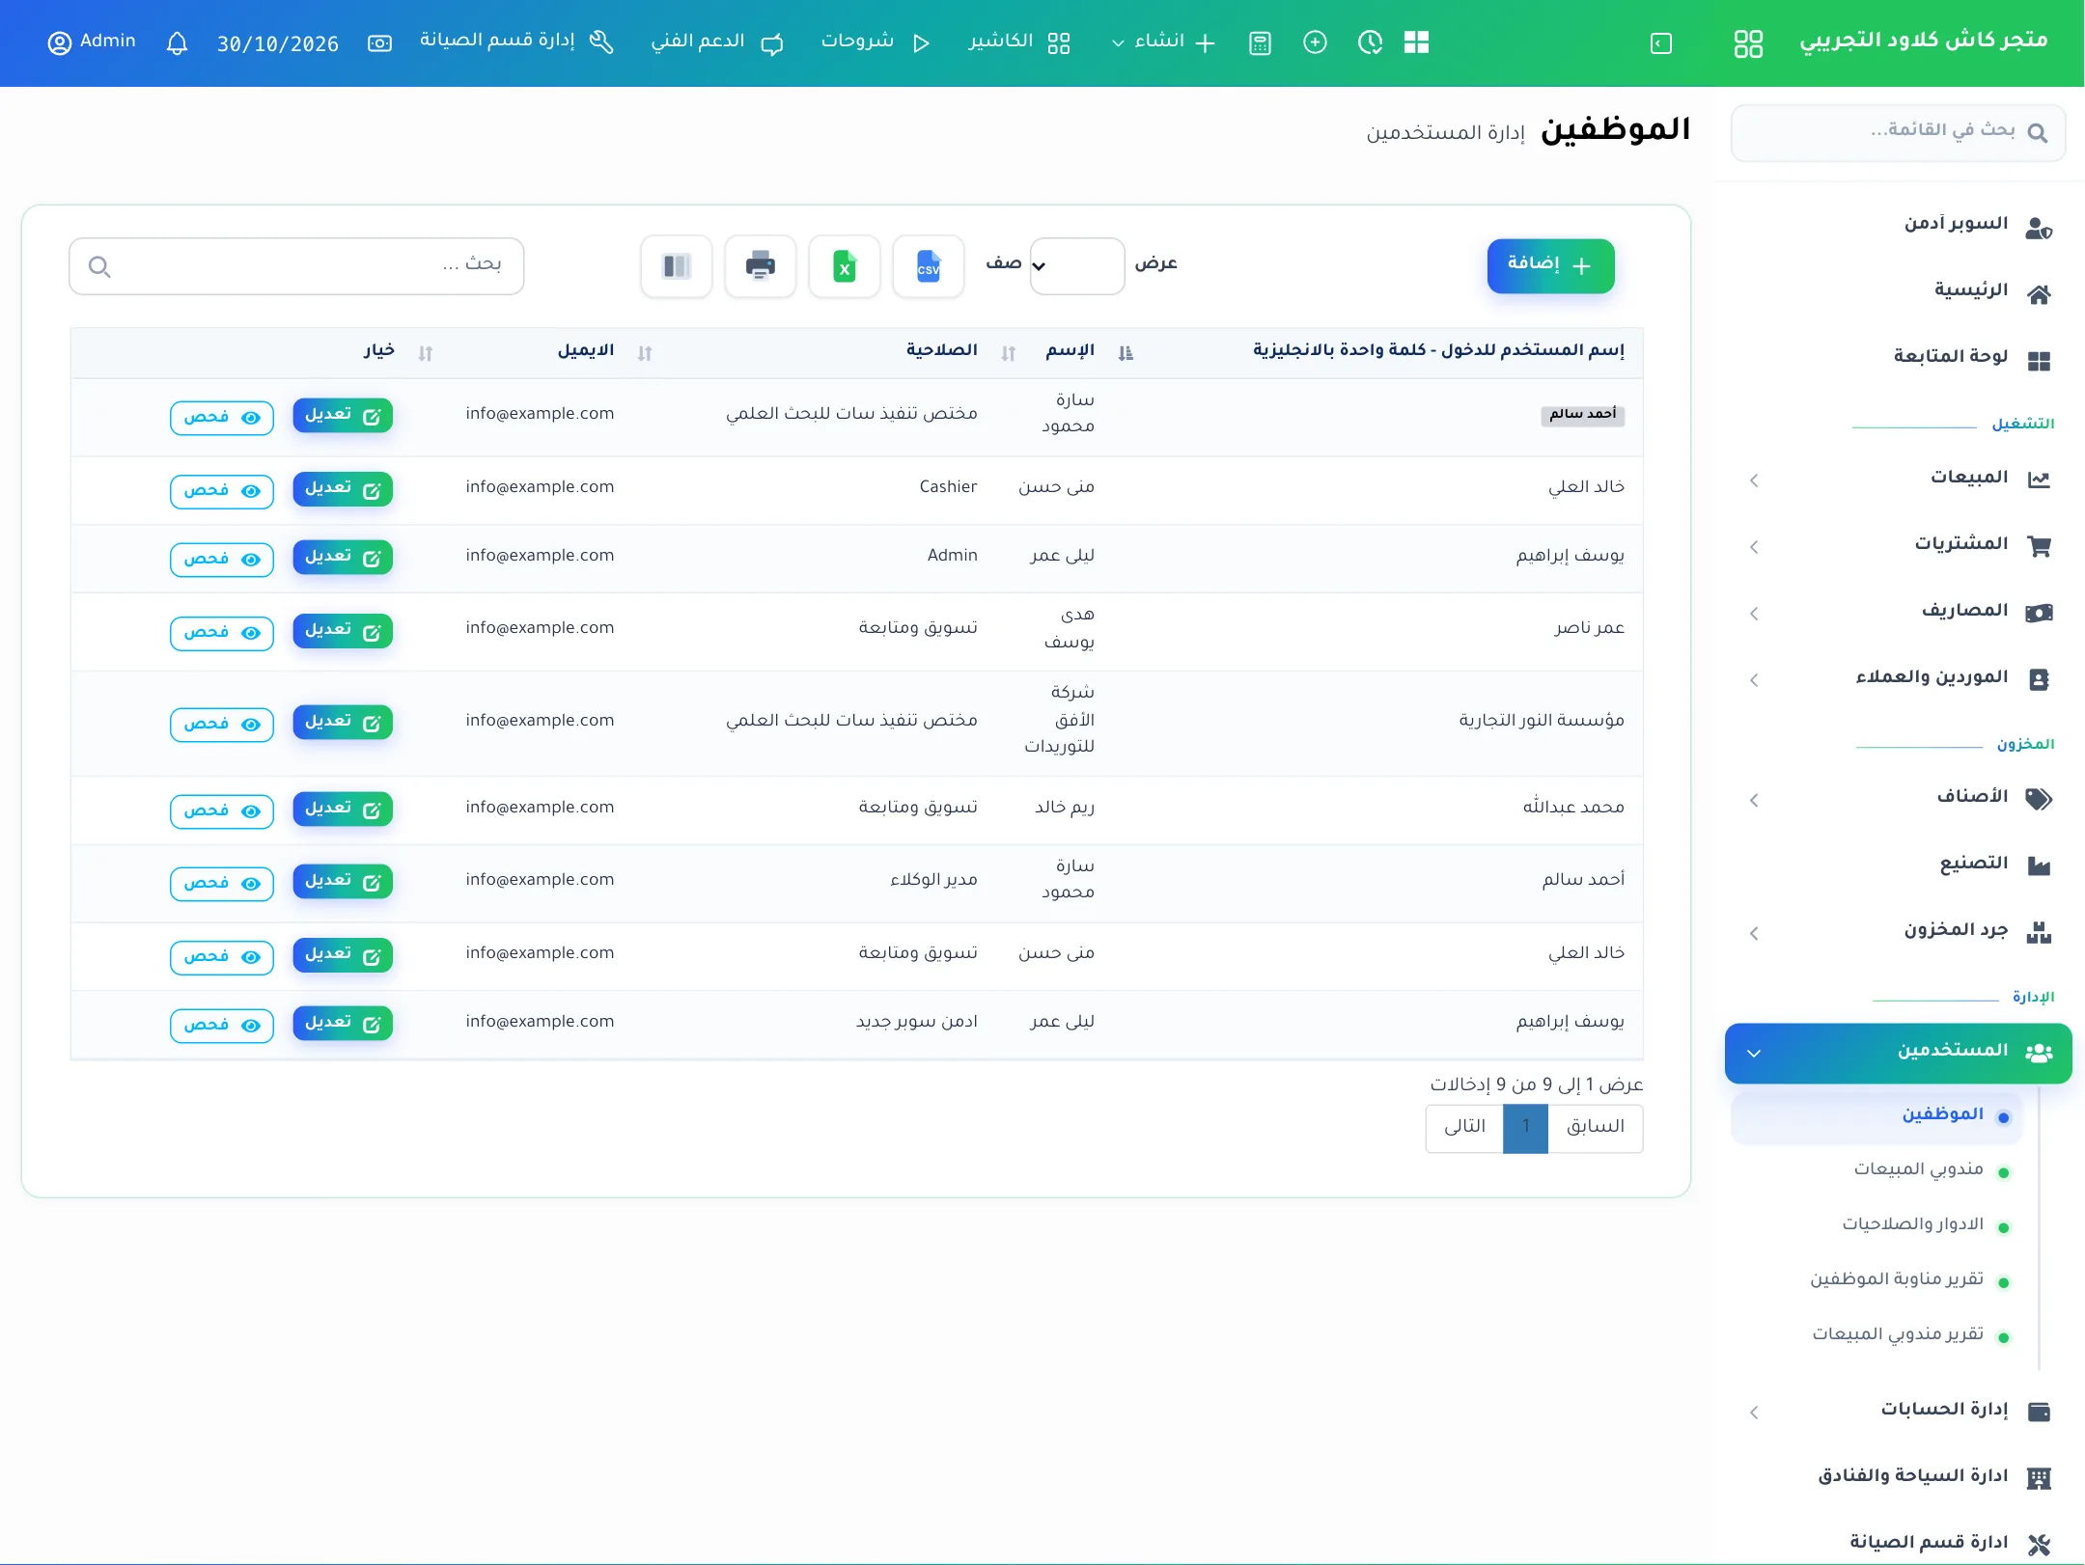The width and height of the screenshot is (2085, 1565).
Task: Expand المبيعات sidebar menu
Action: [x=1899, y=479]
